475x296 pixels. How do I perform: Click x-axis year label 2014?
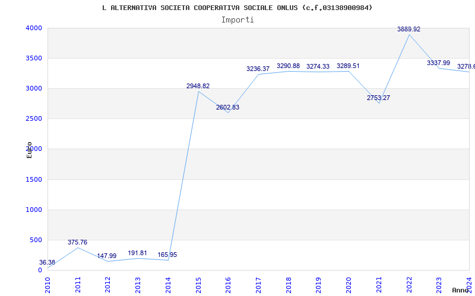pyautogui.click(x=168, y=285)
